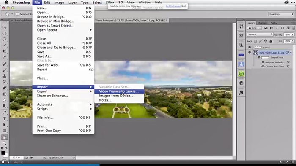This screenshot has width=296, height=166.
Task: Select the Quick Selection tool
Action: pos(4,46)
